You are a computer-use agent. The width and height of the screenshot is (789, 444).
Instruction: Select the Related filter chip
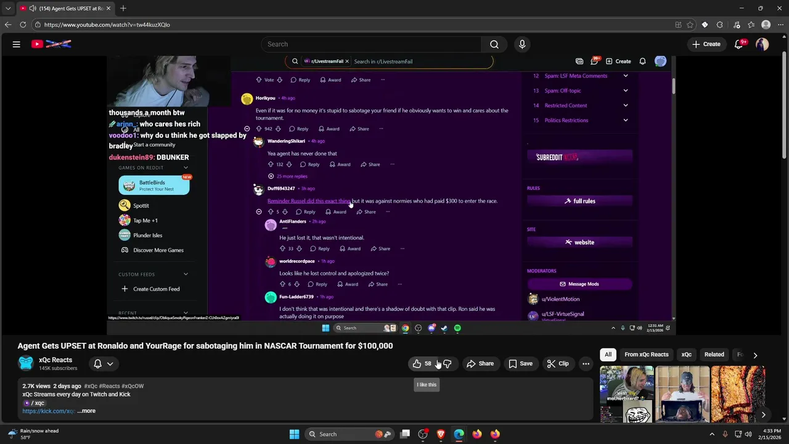pyautogui.click(x=714, y=355)
